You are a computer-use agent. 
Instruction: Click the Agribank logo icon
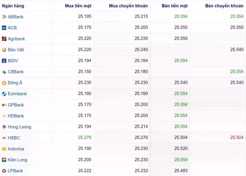click(4, 39)
